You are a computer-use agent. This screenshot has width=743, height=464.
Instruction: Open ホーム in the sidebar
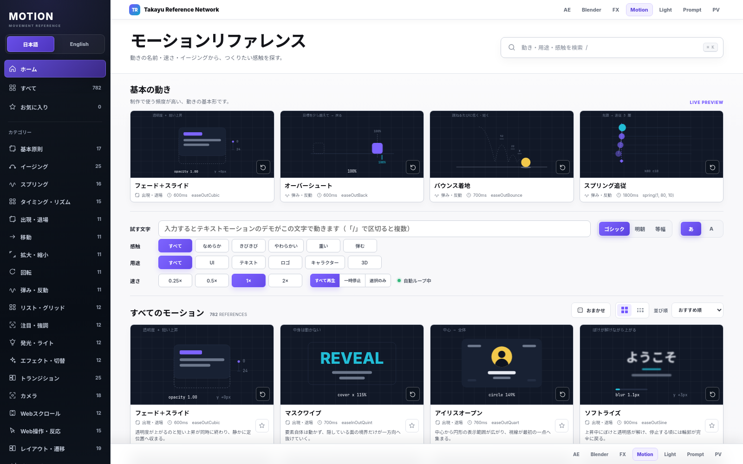tap(55, 69)
